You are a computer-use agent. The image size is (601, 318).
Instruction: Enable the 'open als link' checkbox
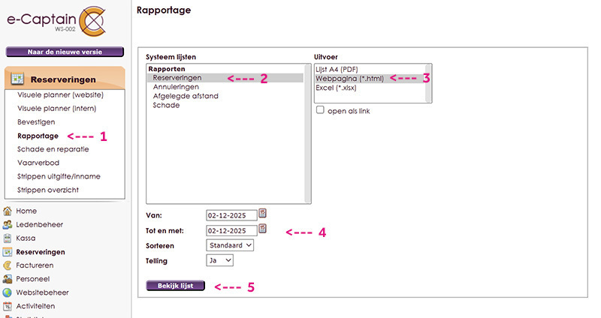coord(320,110)
